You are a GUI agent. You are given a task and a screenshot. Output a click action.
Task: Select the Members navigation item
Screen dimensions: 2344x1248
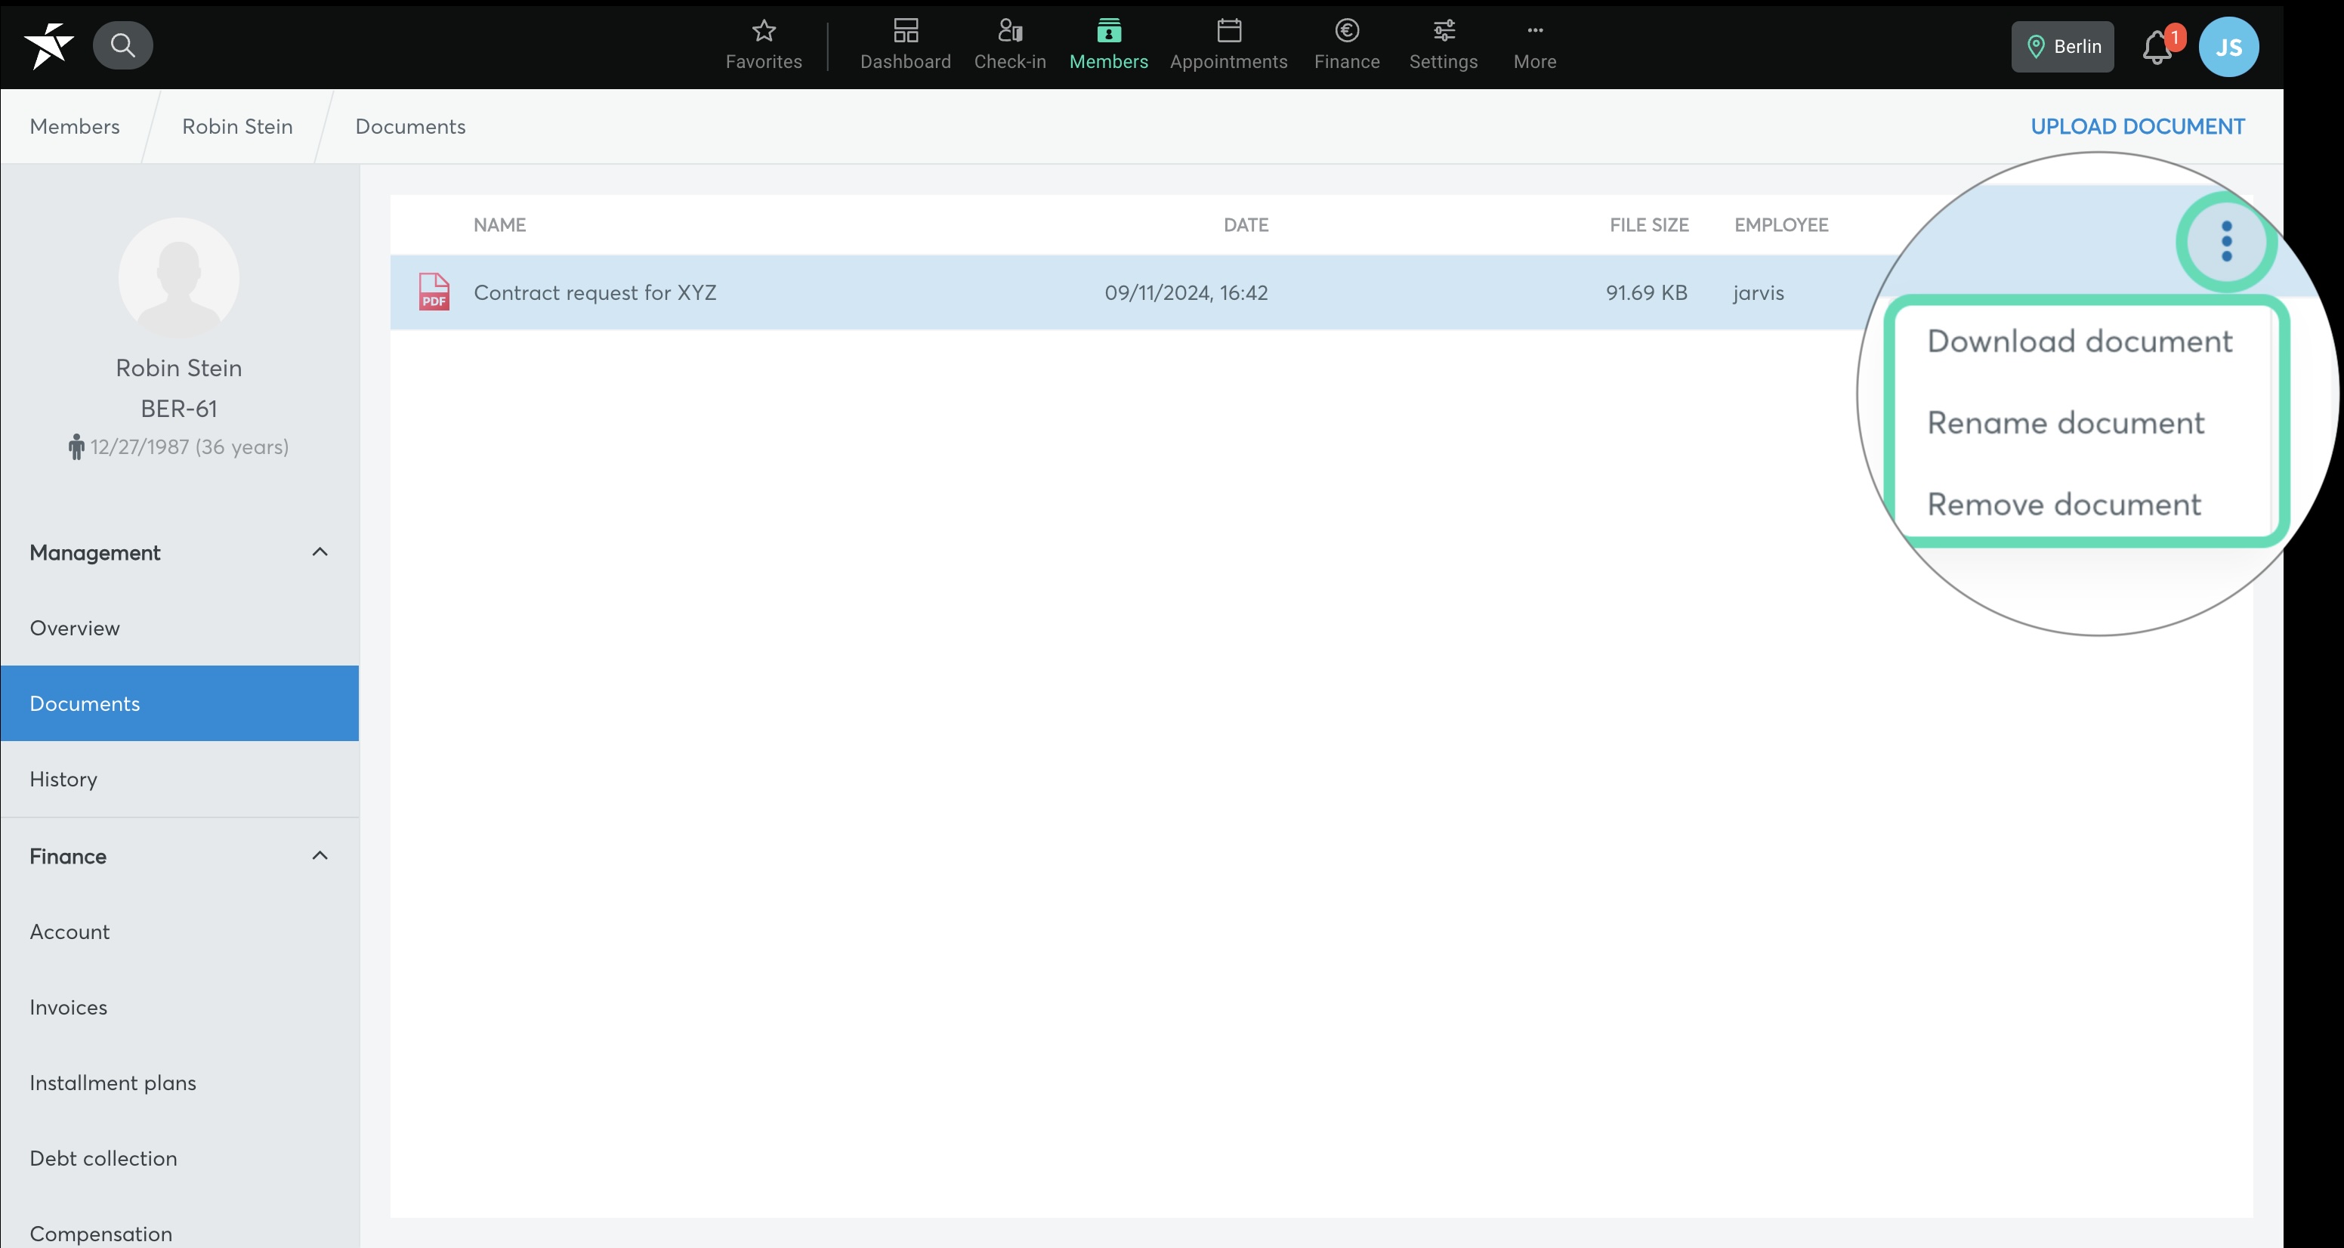tap(1108, 45)
